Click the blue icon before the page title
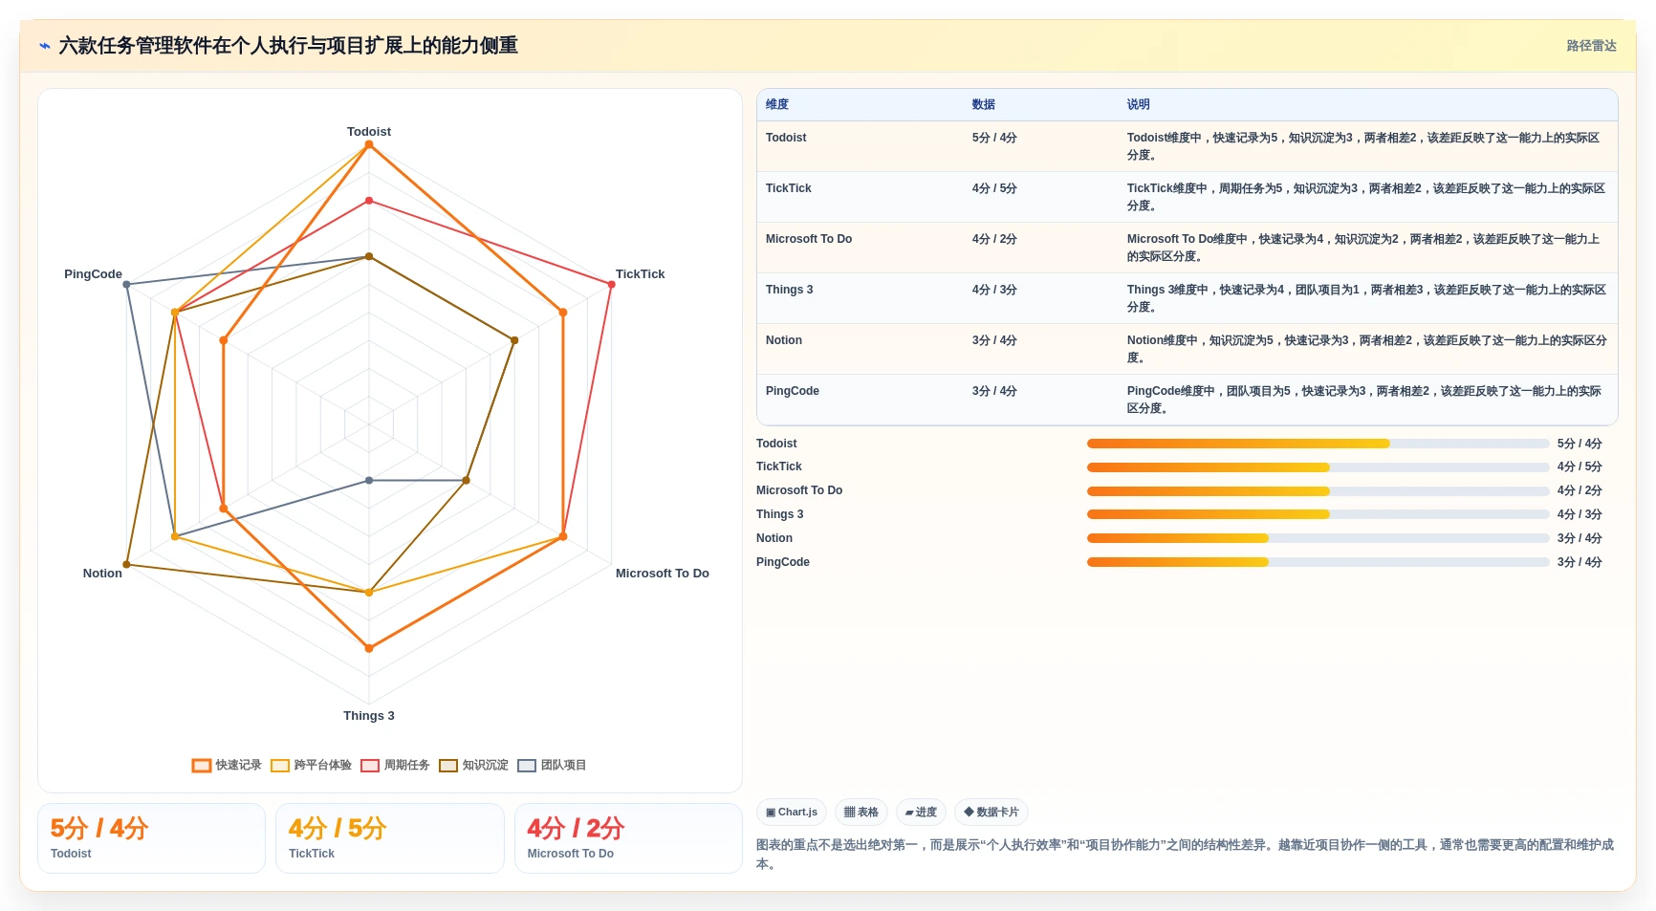Image resolution: width=1656 pixels, height=911 pixels. 45,46
